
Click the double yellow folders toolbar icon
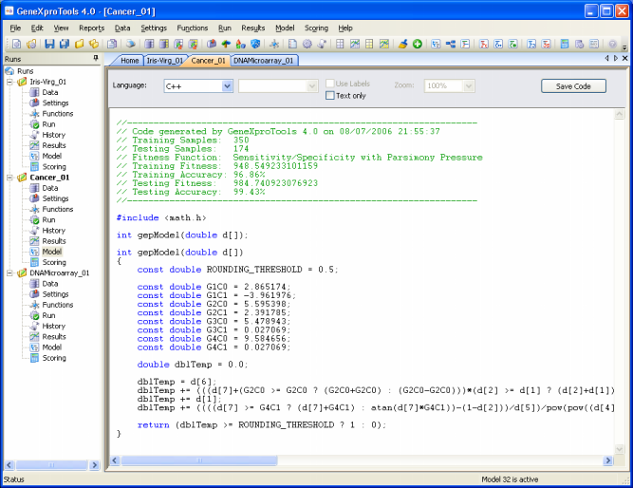(94, 44)
